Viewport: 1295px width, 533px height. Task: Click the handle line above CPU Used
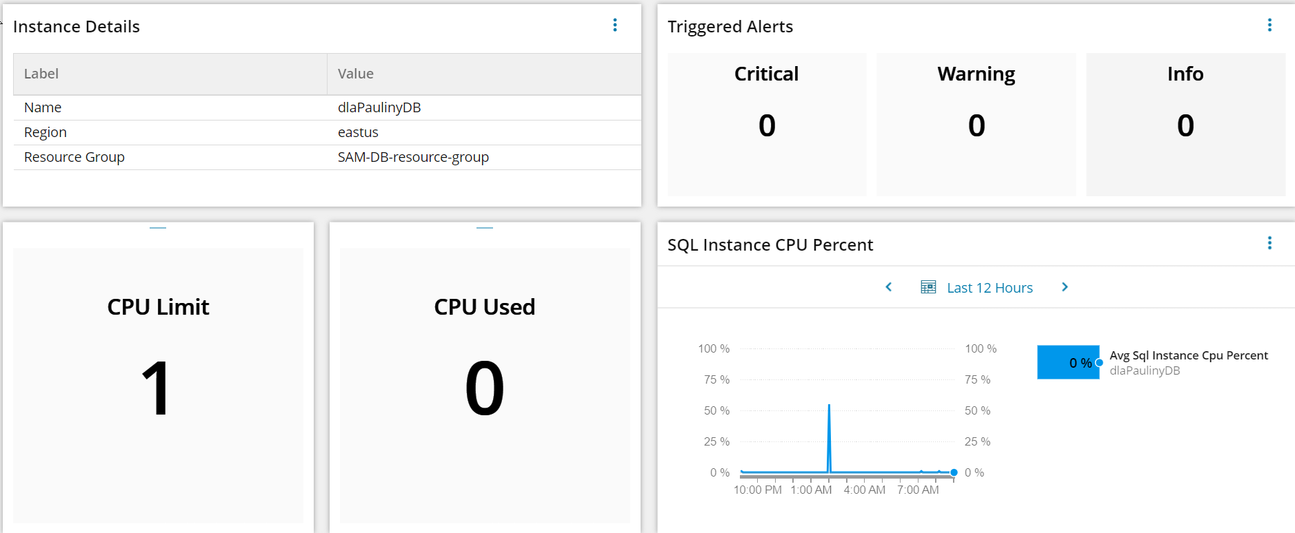(x=485, y=227)
